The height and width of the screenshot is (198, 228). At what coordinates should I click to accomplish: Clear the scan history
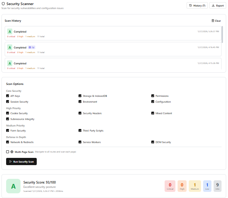click(x=216, y=21)
